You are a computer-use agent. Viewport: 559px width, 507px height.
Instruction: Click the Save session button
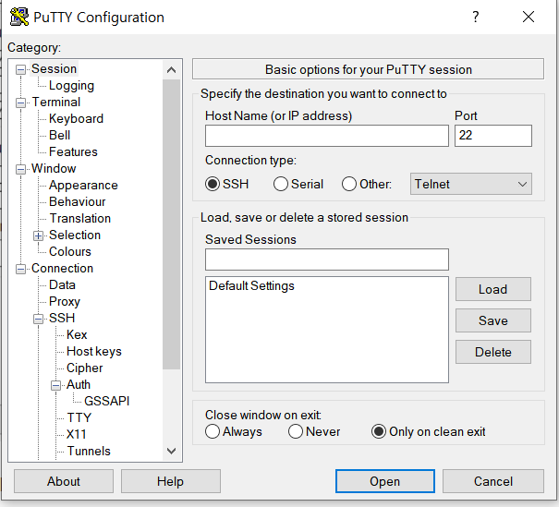tap(493, 320)
